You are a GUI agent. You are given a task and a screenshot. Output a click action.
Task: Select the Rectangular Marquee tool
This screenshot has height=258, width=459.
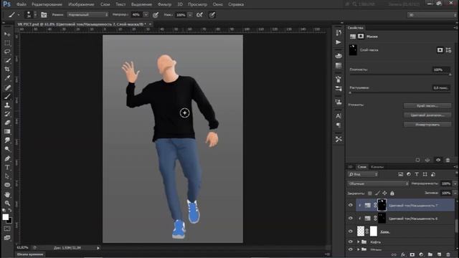tap(7, 43)
